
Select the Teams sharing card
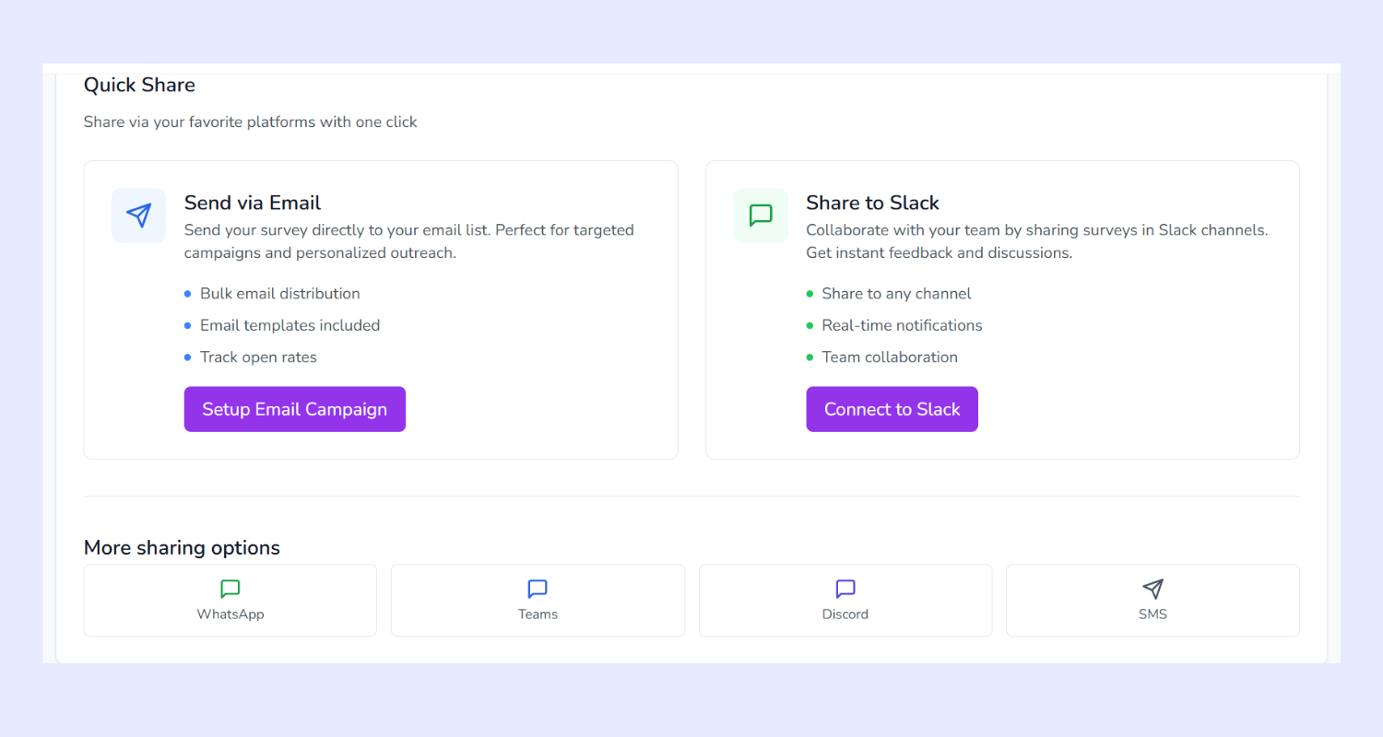tap(538, 600)
